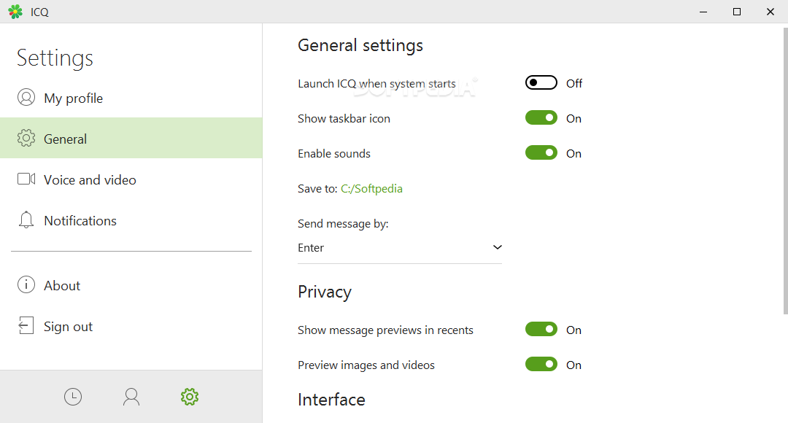The height and width of the screenshot is (423, 788).
Task: Click the vertical scrollbar on the right
Action: [x=786, y=171]
